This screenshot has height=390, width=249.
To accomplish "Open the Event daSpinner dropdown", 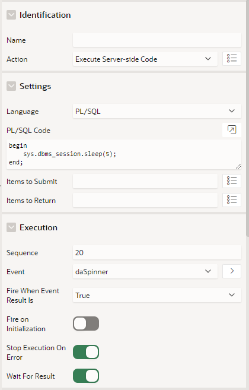I will pos(145,271).
